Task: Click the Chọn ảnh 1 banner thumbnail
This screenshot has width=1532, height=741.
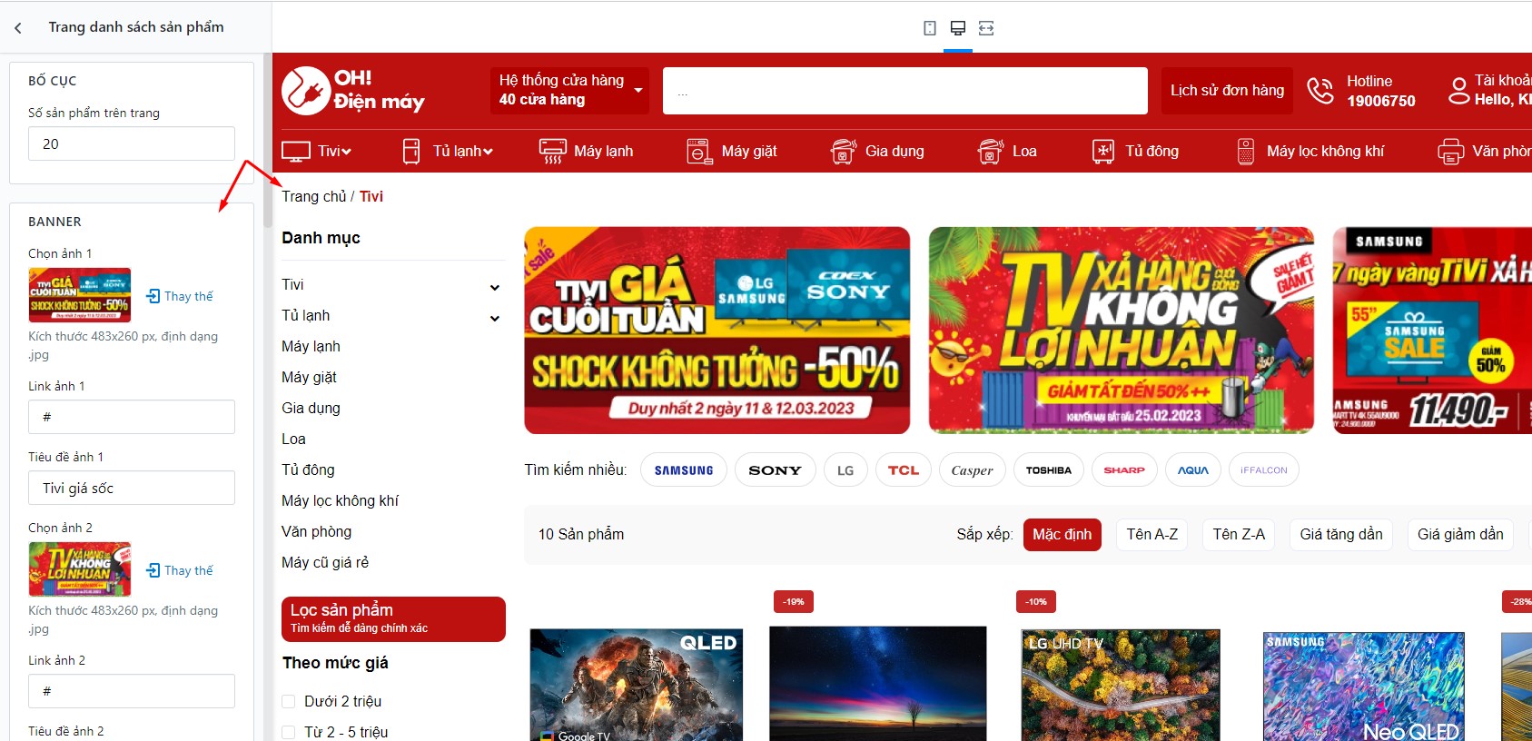Action: click(x=80, y=295)
